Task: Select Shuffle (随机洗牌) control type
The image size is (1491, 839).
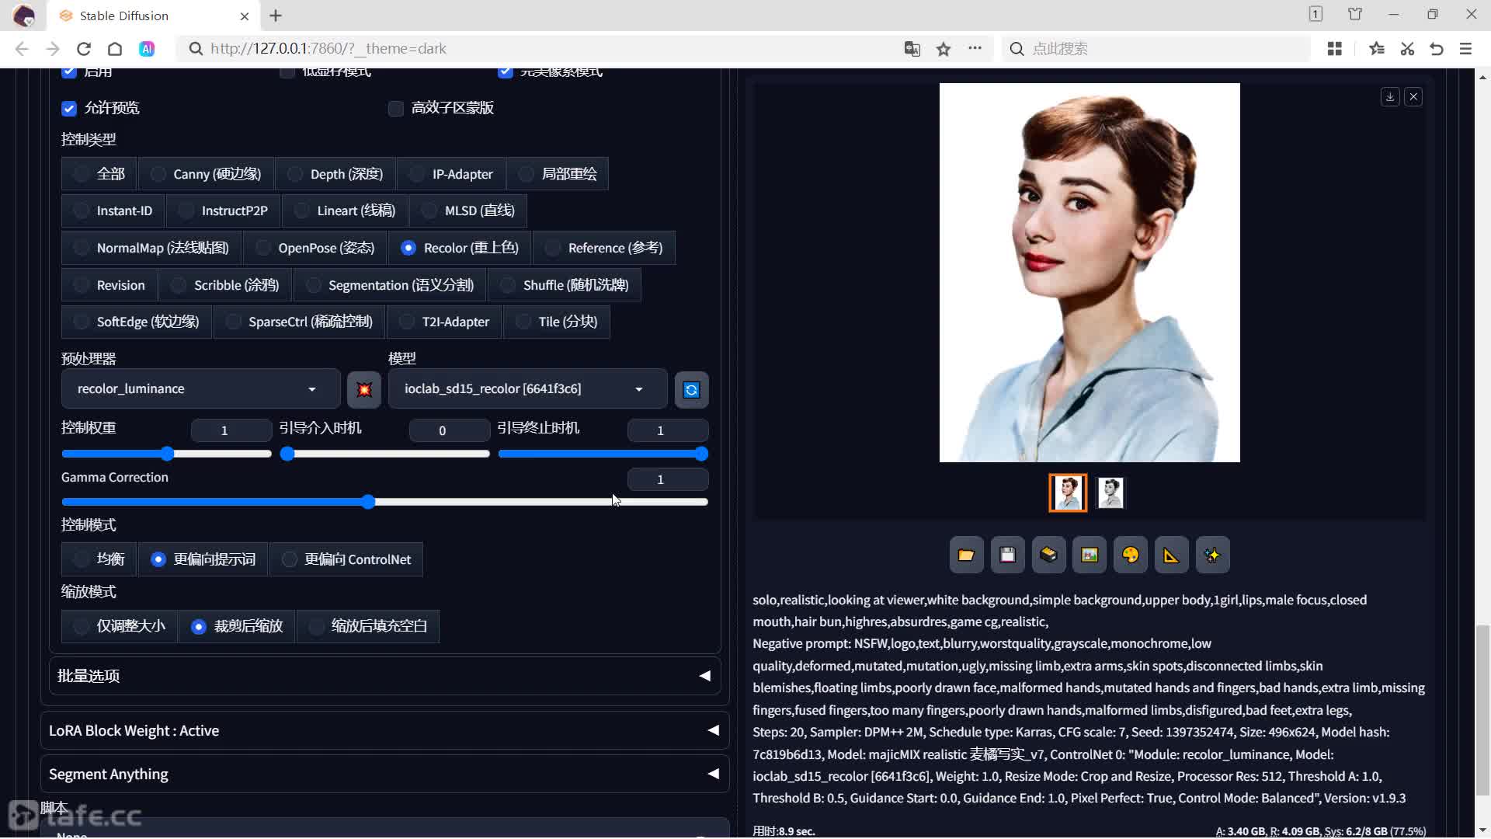Action: [x=565, y=285]
